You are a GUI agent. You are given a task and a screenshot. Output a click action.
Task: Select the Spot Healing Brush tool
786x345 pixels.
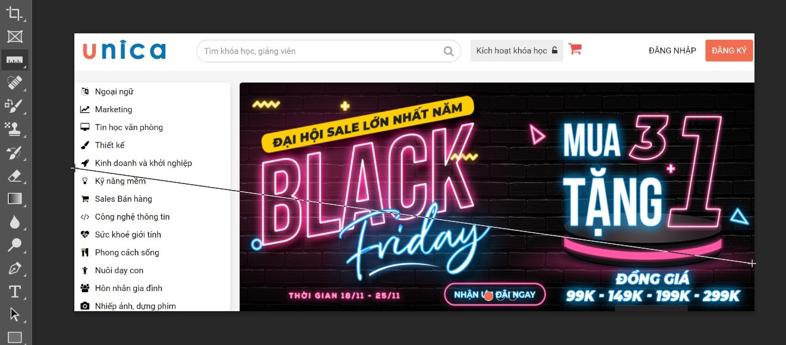click(14, 83)
